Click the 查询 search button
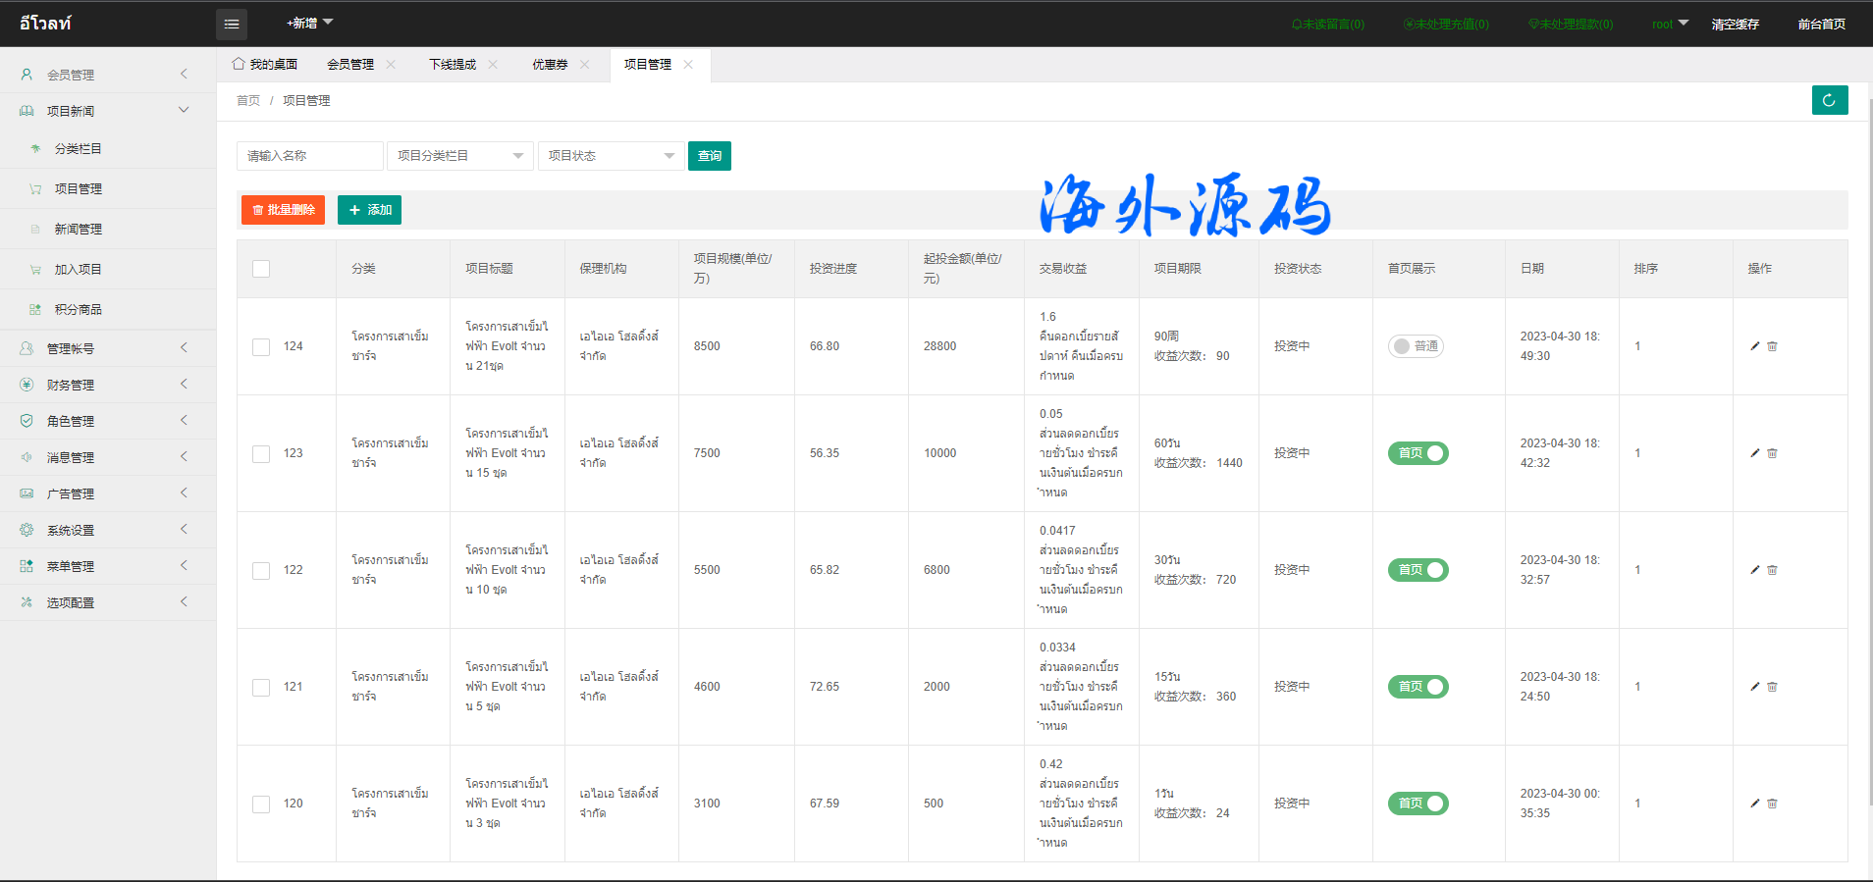1873x882 pixels. pos(709,156)
